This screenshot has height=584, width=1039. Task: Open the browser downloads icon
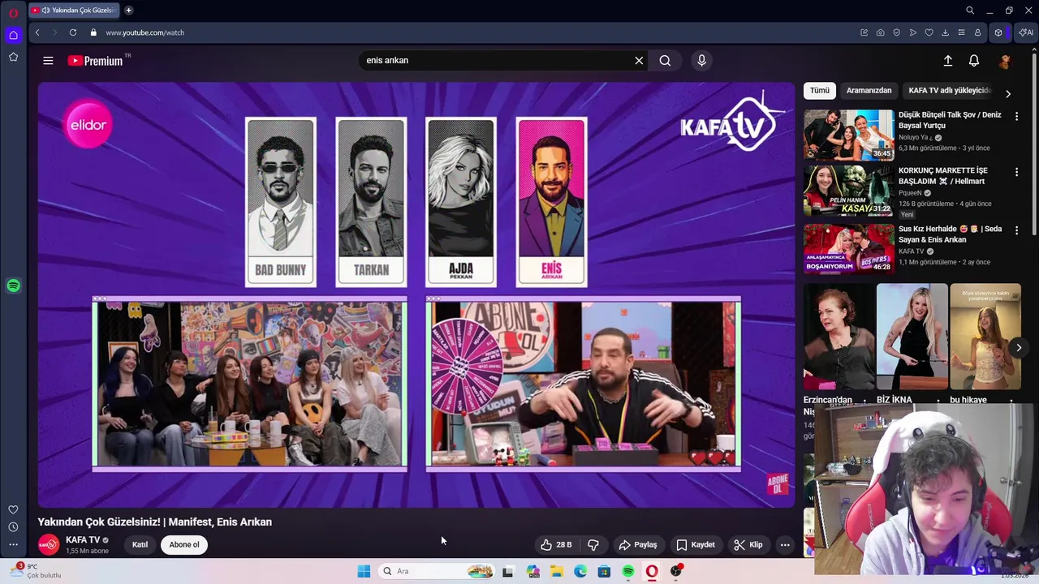pyautogui.click(x=946, y=32)
